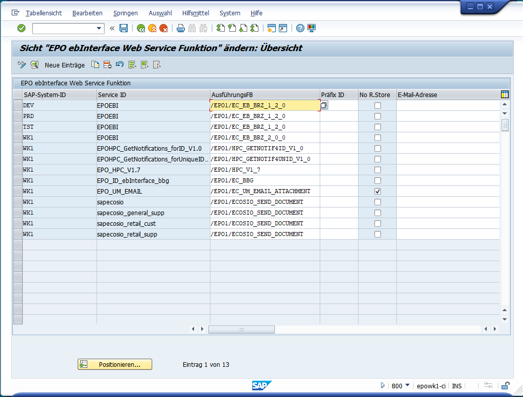Click the /EPO1/EC_EB_BRZ_1_2_0 field in DEV row
523x397 pixels.
[x=265, y=105]
